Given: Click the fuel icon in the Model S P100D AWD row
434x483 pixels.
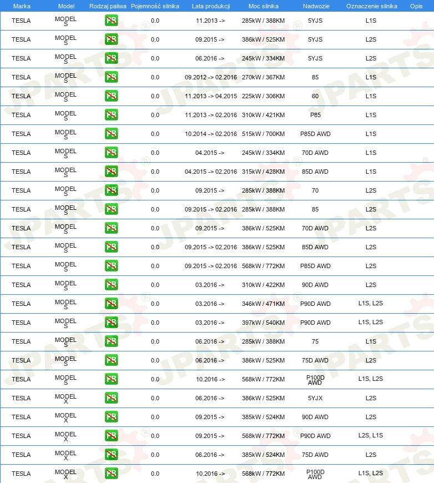Looking at the screenshot, I should (x=111, y=379).
